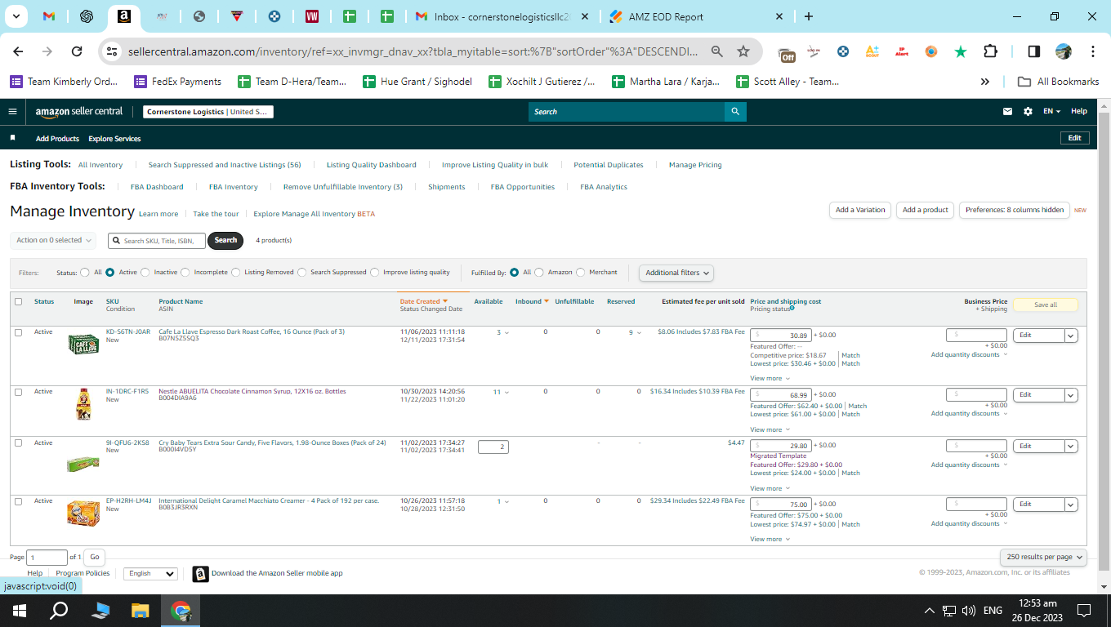The height and width of the screenshot is (627, 1111).
Task: Open File Explorer from the taskbar
Action: [141, 610]
